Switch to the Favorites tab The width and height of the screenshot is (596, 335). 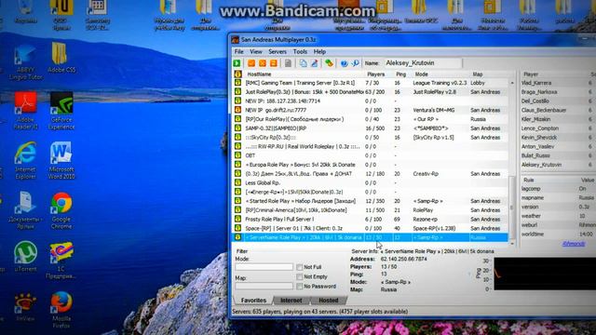(x=253, y=300)
